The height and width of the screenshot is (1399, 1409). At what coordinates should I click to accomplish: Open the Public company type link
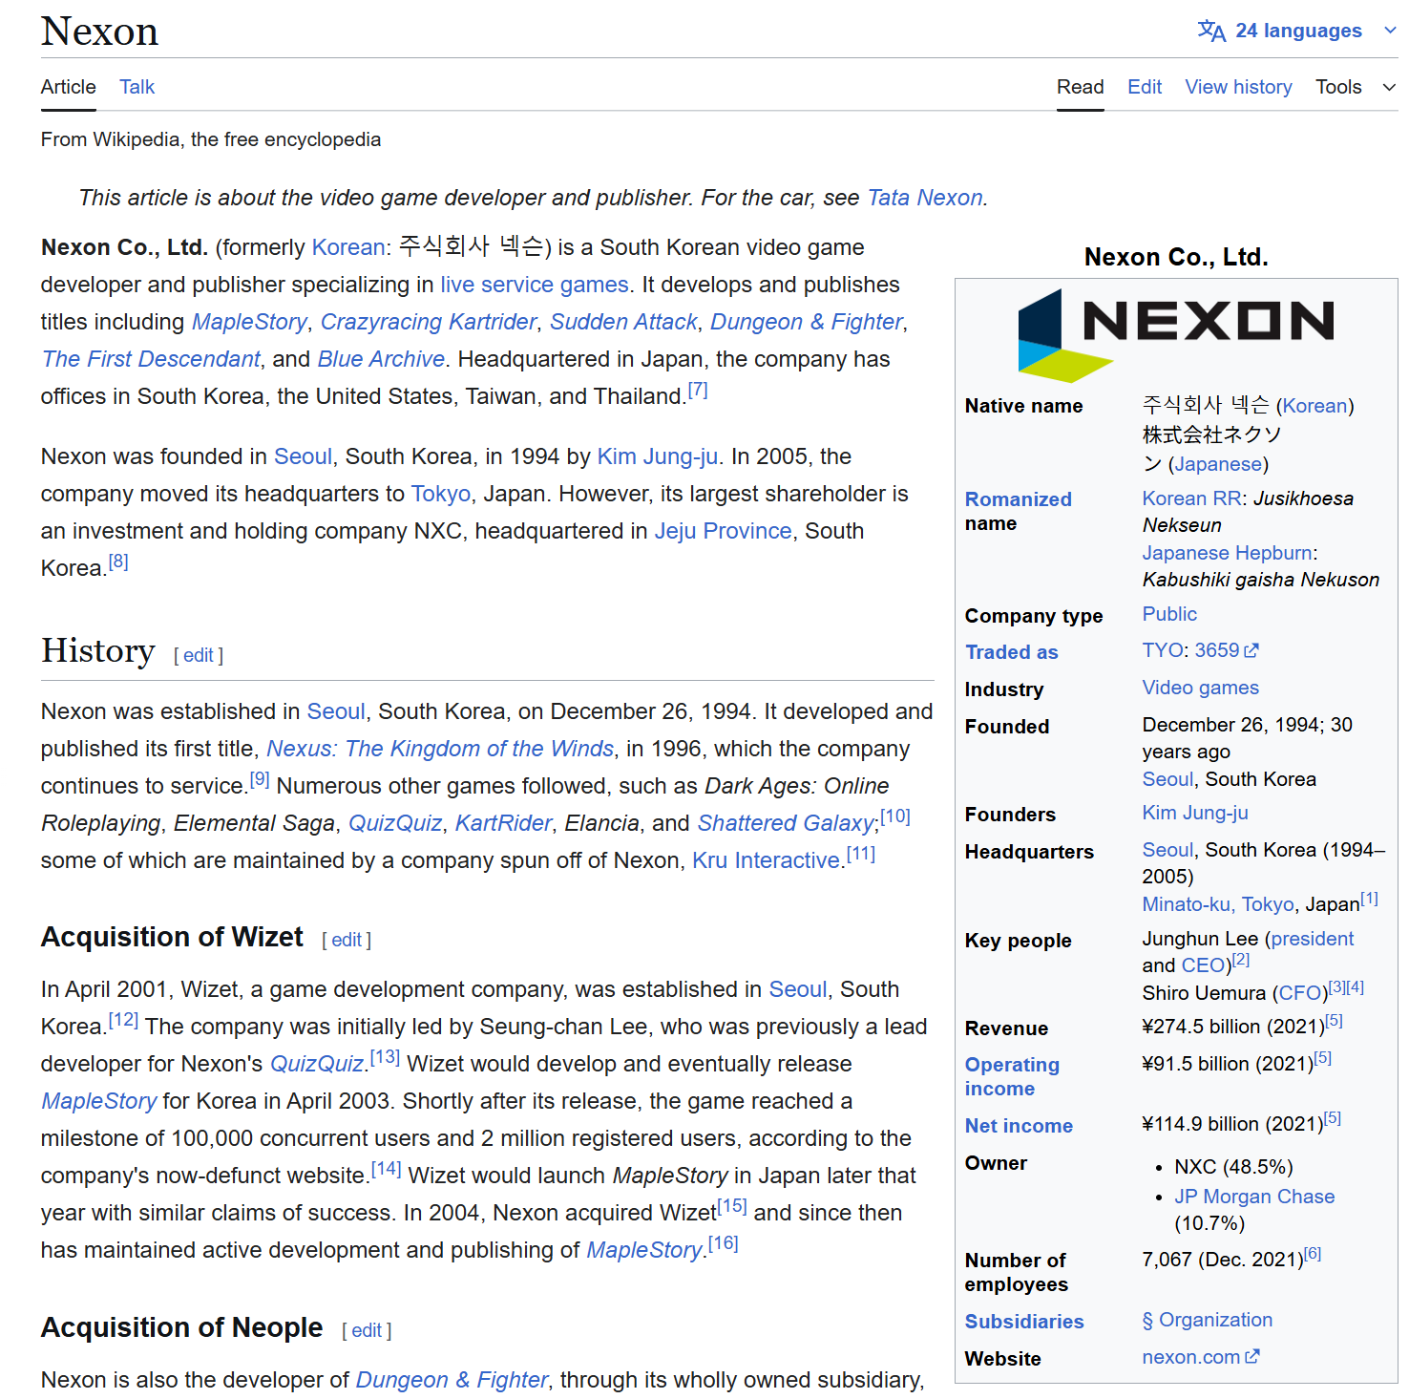[1169, 614]
